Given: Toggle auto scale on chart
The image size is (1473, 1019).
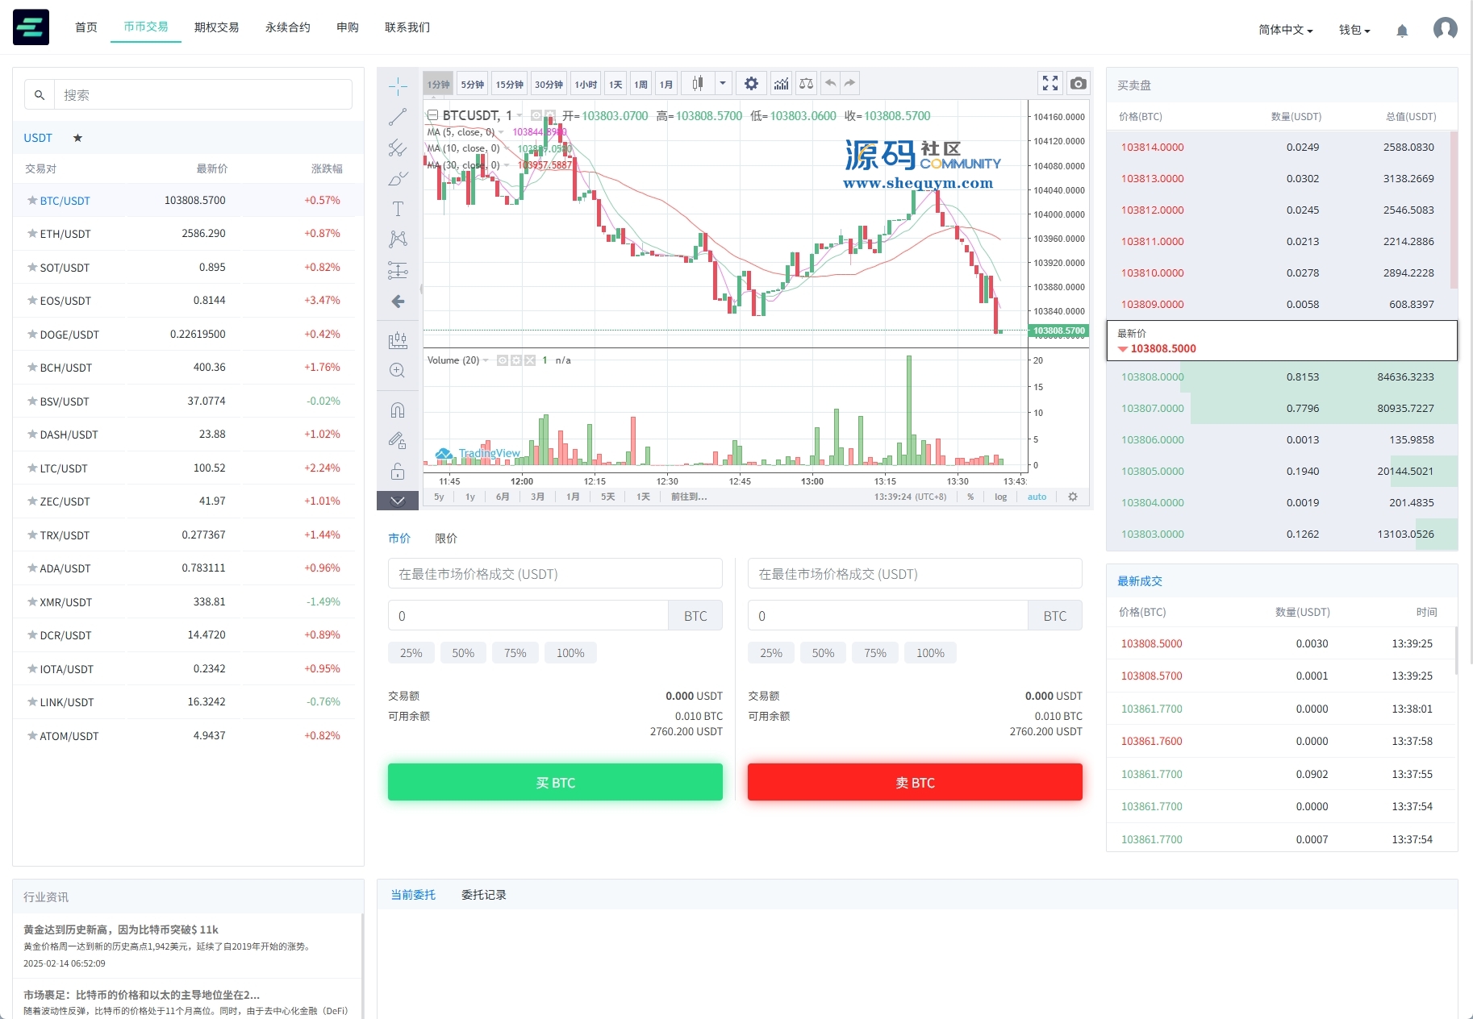Looking at the screenshot, I should tap(1037, 497).
